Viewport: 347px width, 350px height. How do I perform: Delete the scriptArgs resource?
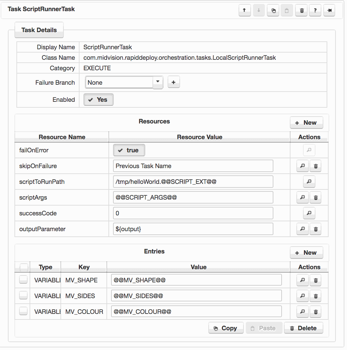click(x=315, y=197)
